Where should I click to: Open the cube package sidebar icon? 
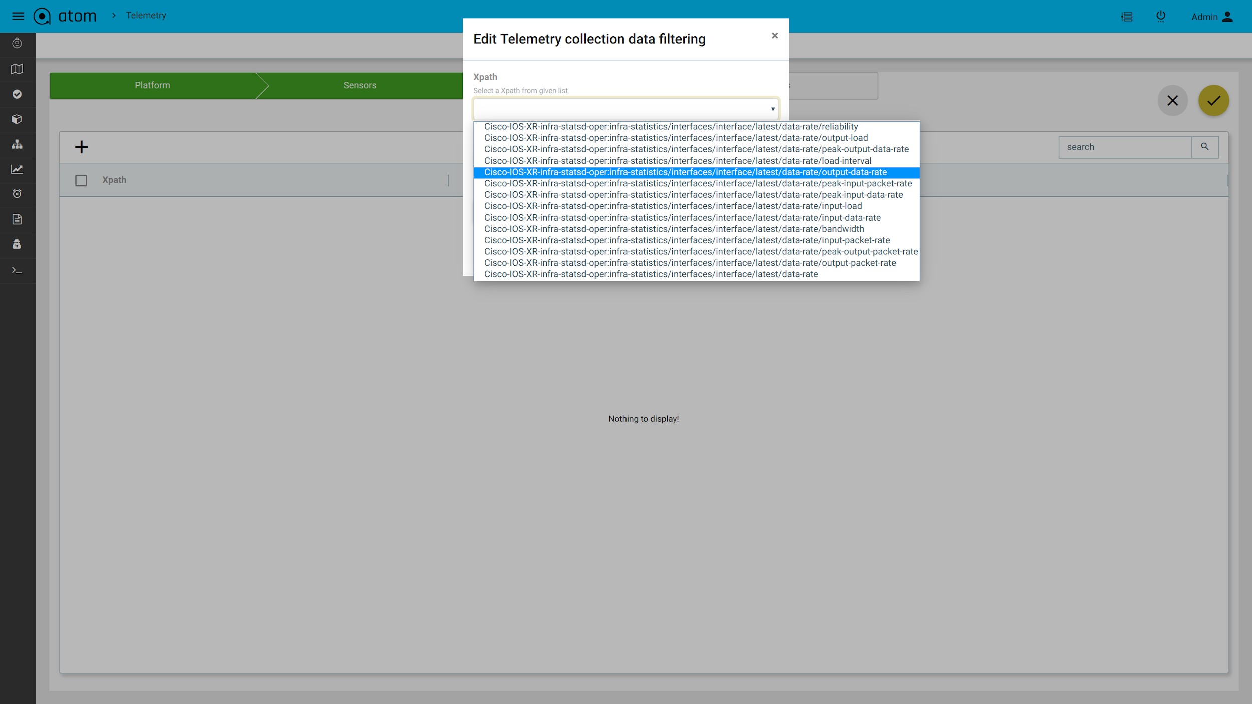pos(17,119)
